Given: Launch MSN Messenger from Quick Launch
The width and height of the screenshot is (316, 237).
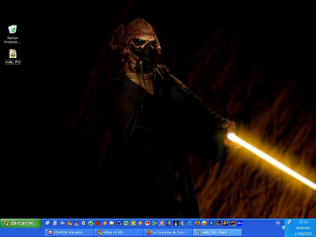Looking at the screenshot, I should 183,223.
